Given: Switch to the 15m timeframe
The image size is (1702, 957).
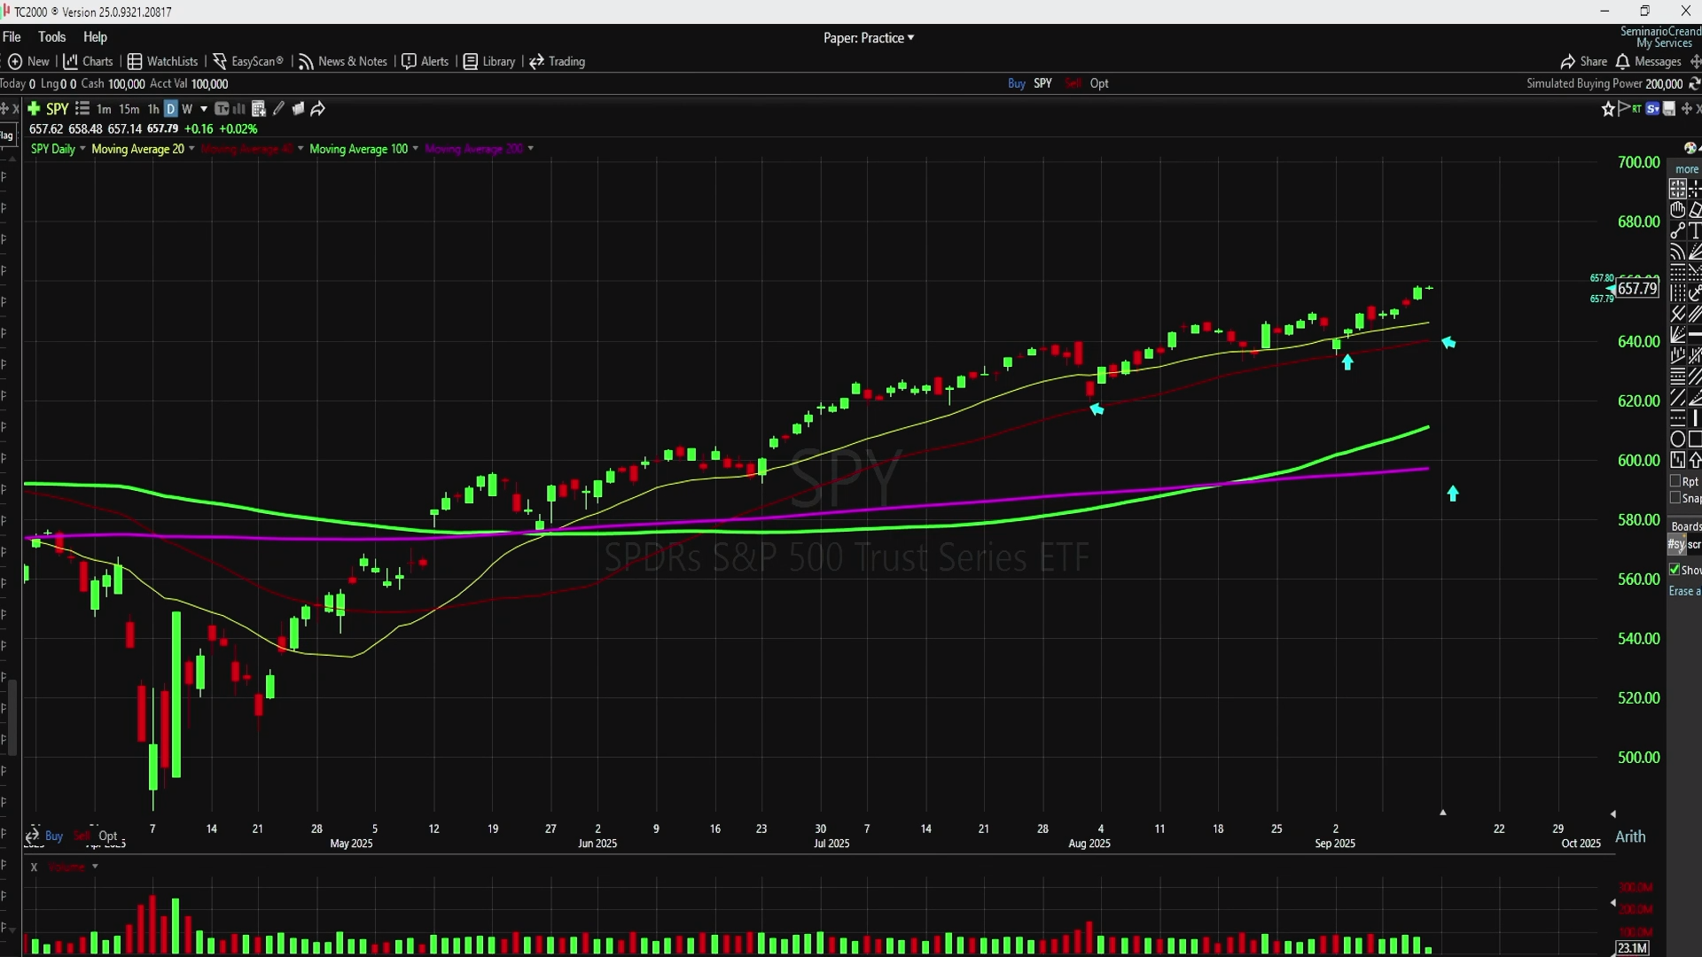Looking at the screenshot, I should tap(129, 108).
